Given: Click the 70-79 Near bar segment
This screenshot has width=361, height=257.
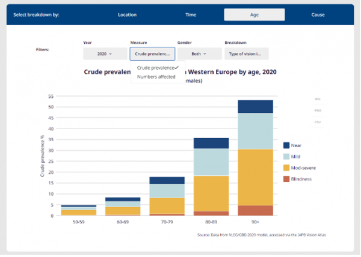Looking at the screenshot, I should [x=167, y=180].
